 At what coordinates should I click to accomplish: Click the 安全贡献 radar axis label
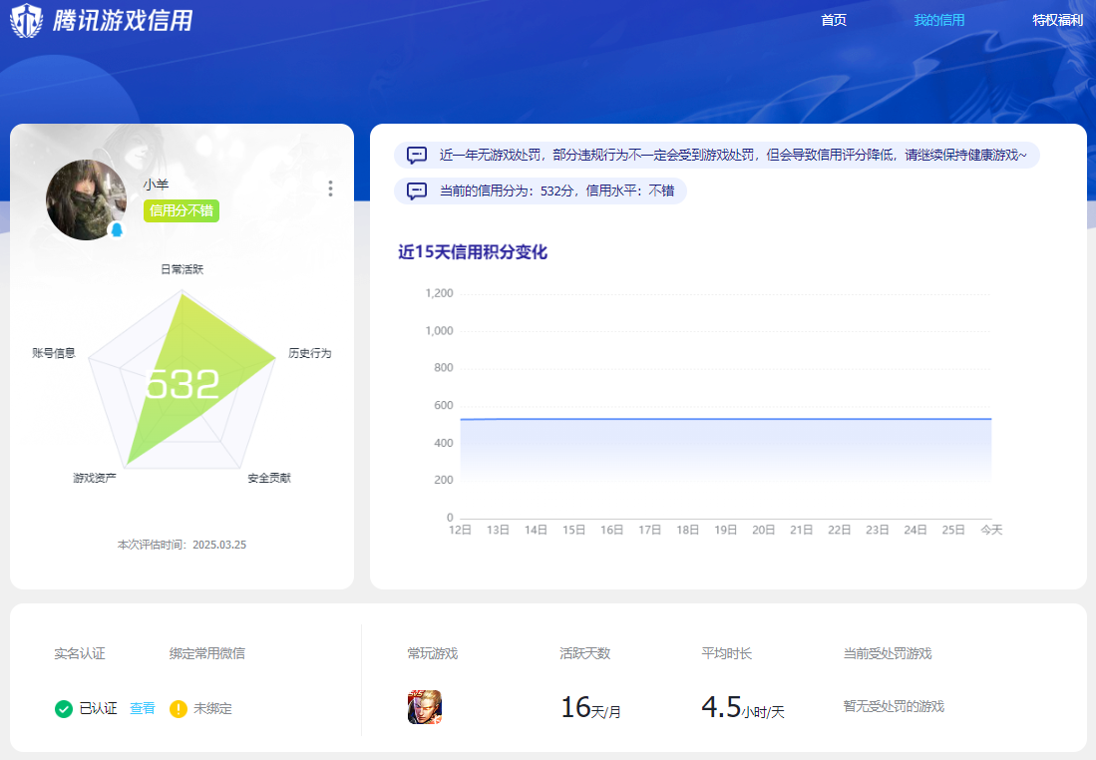(x=269, y=478)
